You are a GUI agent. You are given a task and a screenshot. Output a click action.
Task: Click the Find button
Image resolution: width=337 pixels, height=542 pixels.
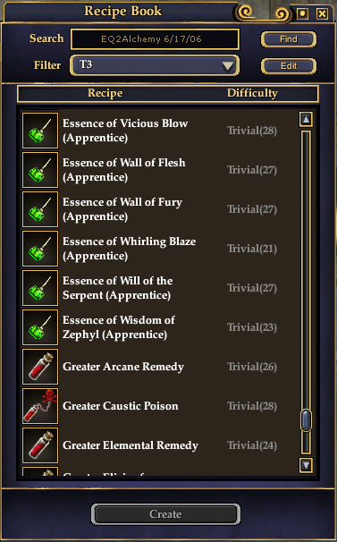click(x=288, y=39)
